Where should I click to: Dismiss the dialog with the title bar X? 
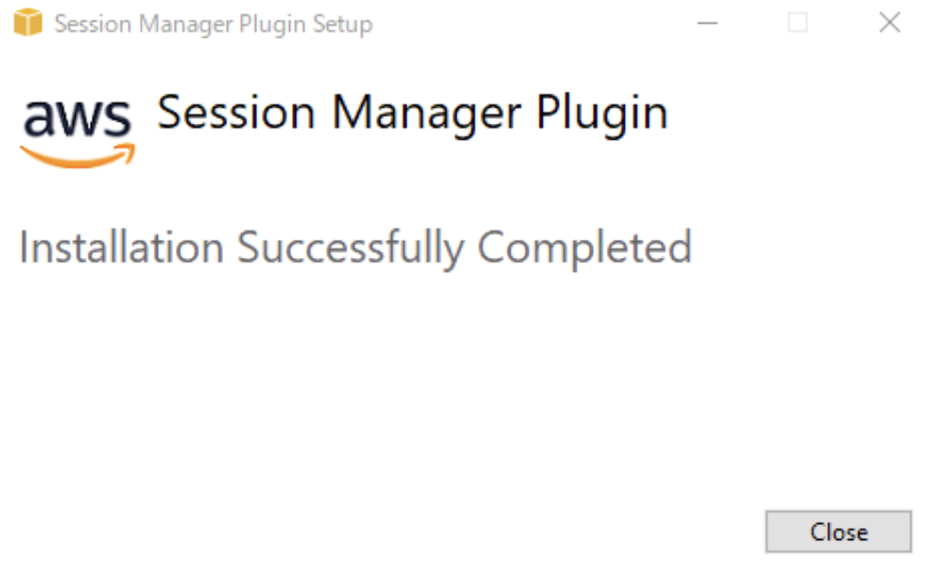coord(889,23)
